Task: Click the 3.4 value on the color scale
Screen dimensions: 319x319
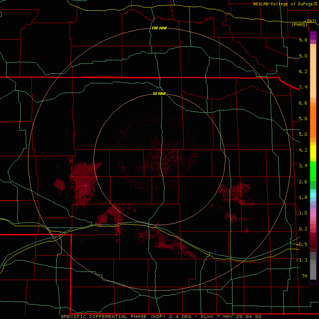Action: [x=303, y=166]
